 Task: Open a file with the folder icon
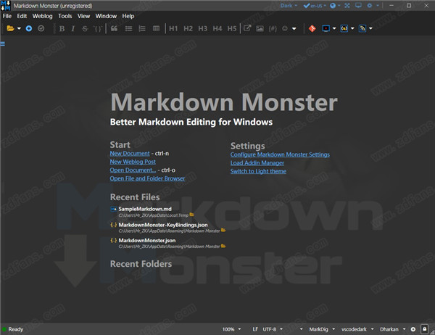pos(10,28)
